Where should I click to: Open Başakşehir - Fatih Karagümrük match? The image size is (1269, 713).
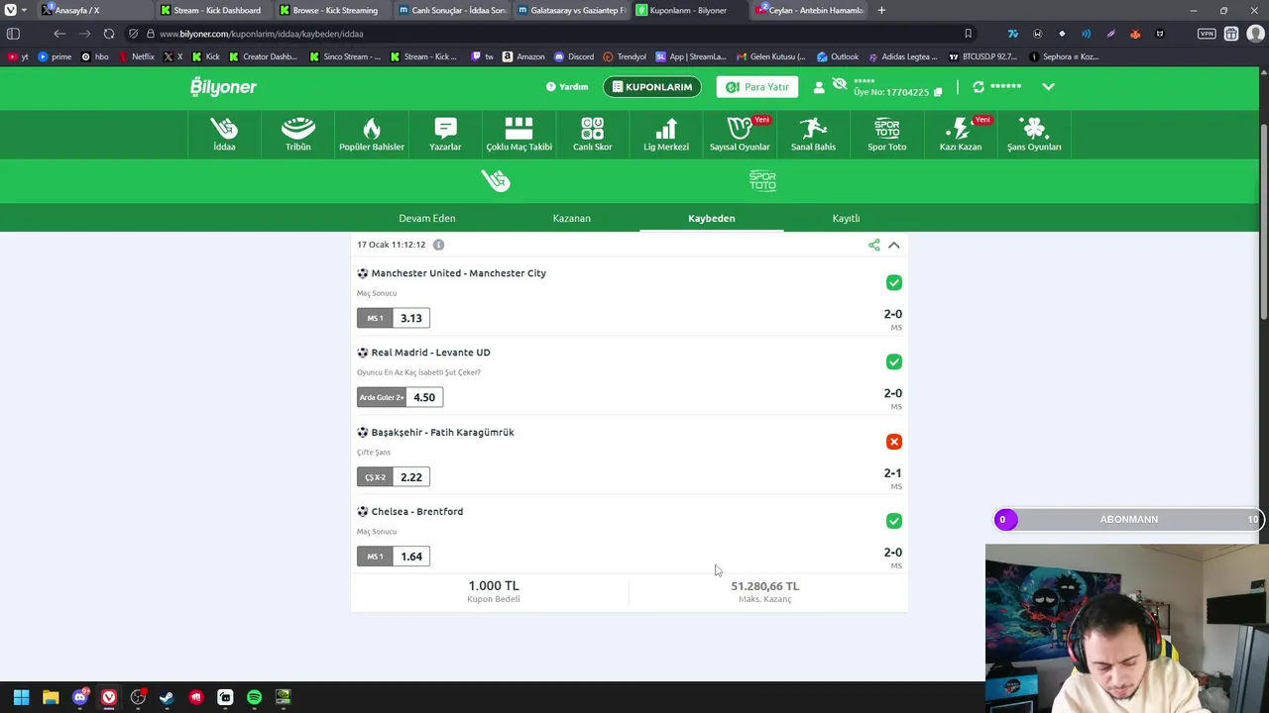pos(442,432)
